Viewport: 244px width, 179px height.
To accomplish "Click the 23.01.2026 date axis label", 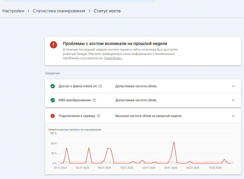I will pyautogui.click(x=149, y=168).
